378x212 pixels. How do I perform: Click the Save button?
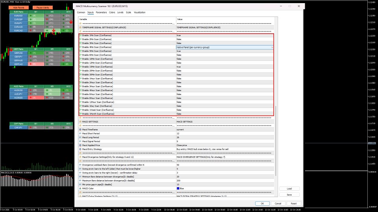pyautogui.click(x=289, y=195)
